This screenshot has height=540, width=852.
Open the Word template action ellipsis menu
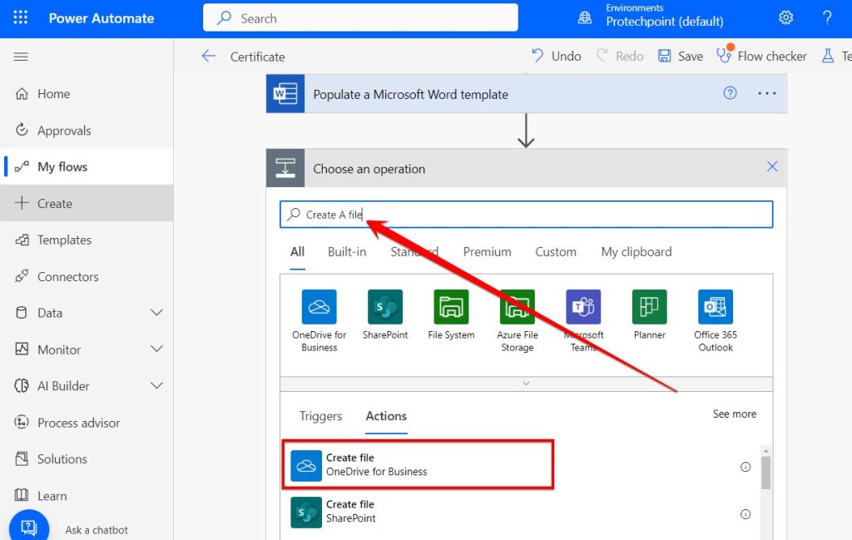[x=766, y=93]
